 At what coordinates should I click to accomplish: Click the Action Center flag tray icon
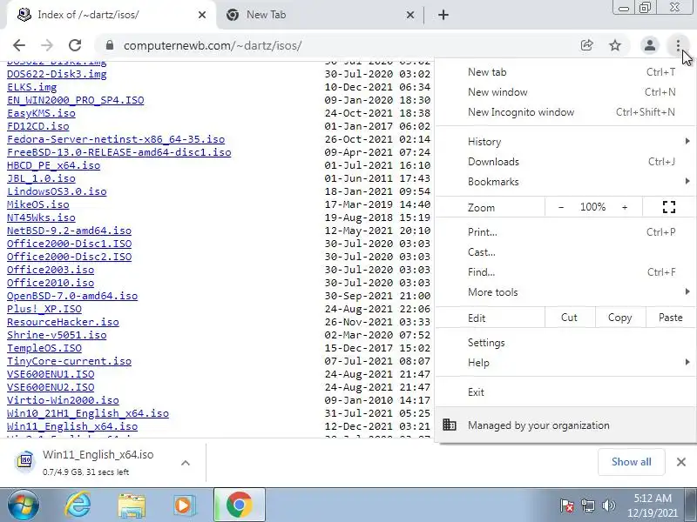pos(567,505)
